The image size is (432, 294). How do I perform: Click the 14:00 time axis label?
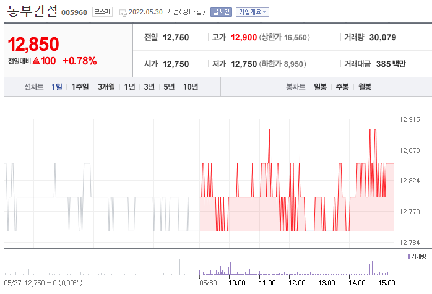356,283
